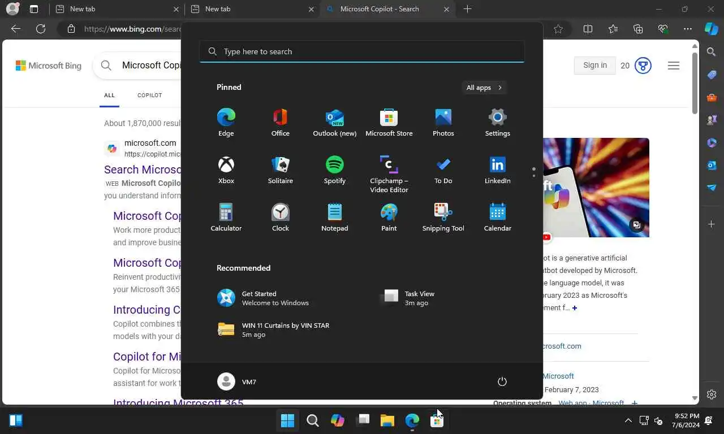
Task: Open taskbar Search
Action: click(x=312, y=420)
